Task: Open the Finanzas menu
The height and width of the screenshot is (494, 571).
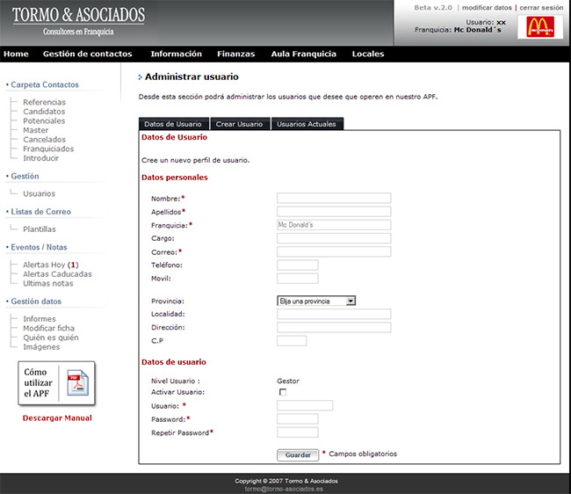Action: coord(235,54)
